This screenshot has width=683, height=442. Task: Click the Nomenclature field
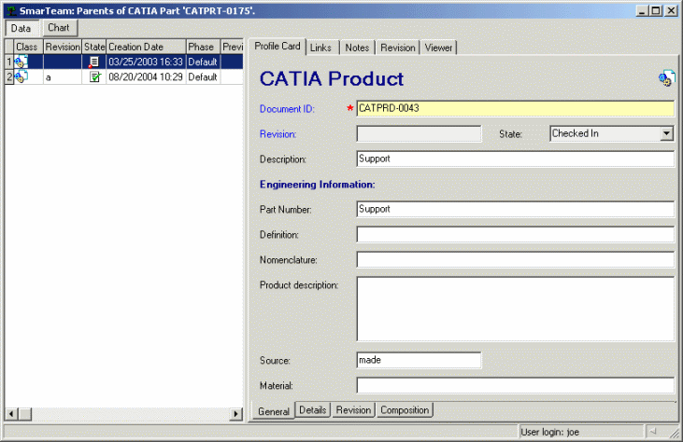pos(516,259)
